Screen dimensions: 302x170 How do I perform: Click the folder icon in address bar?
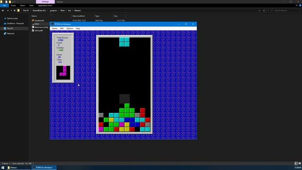tap(18, 10)
